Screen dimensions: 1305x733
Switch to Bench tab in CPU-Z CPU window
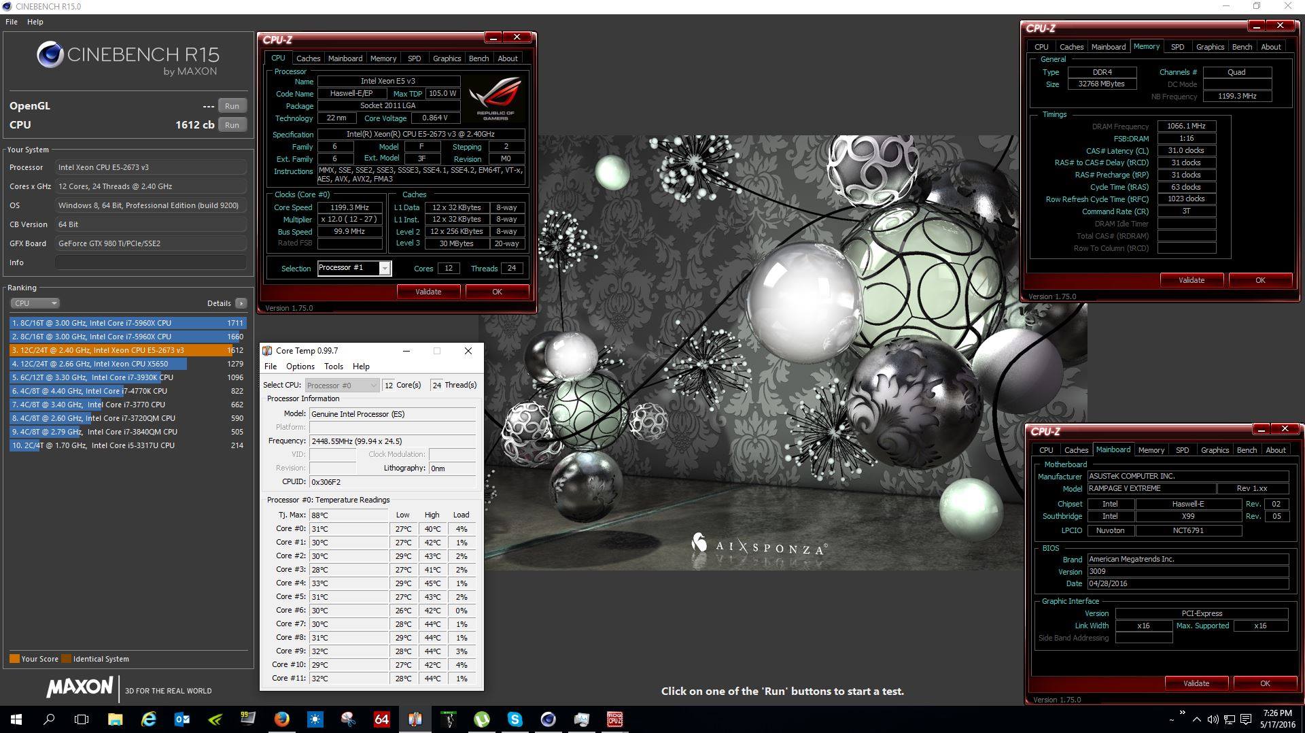(478, 58)
